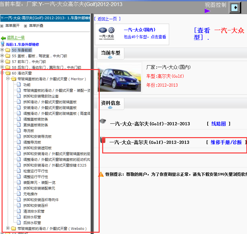Open 拆卸和安装导流板 item
The image size is (247, 234).
tap(37, 136)
